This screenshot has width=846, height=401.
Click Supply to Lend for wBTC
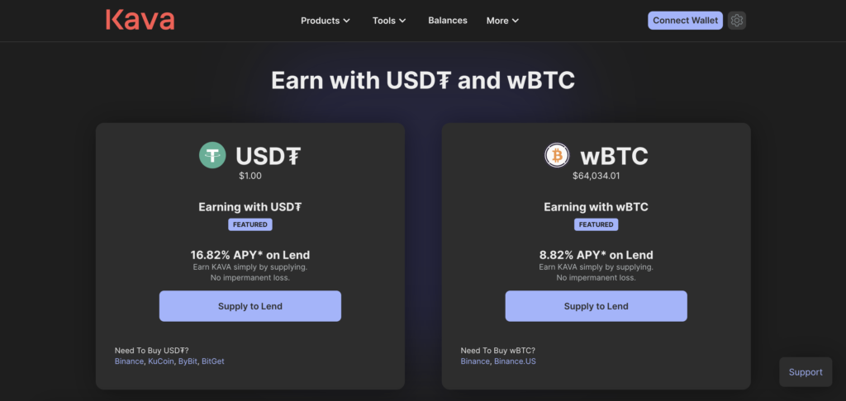click(x=596, y=306)
